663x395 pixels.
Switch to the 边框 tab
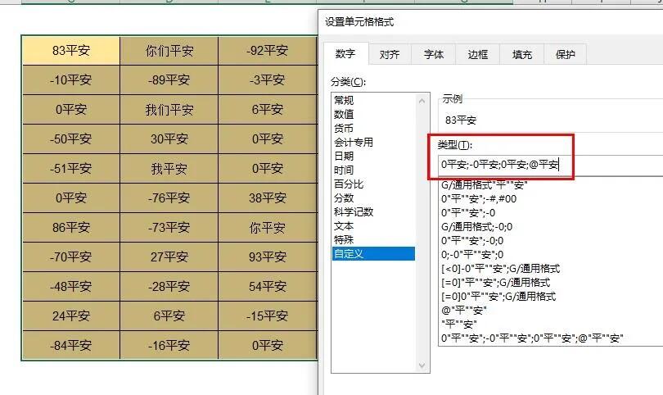coord(478,54)
